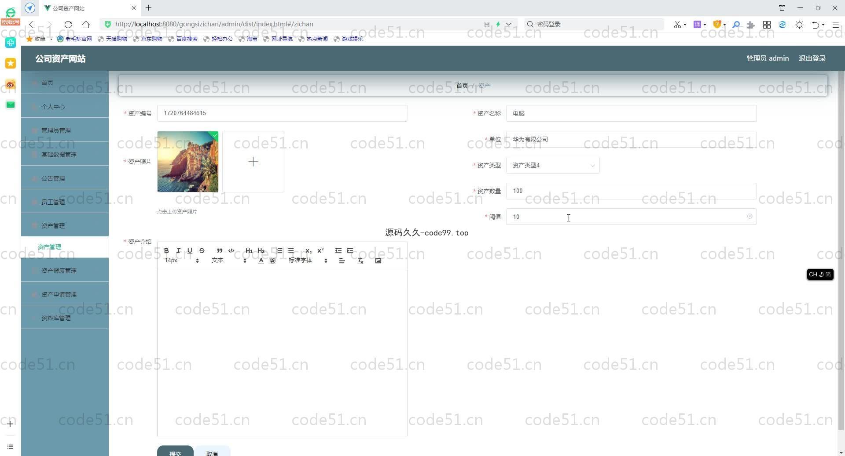Open the browser extensions puzzle icon
The image size is (845, 456).
[751, 25]
